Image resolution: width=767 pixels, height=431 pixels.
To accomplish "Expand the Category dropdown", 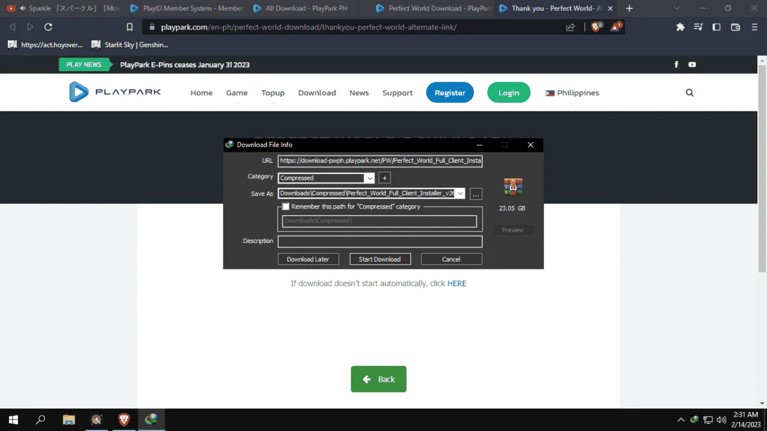I will pyautogui.click(x=370, y=178).
